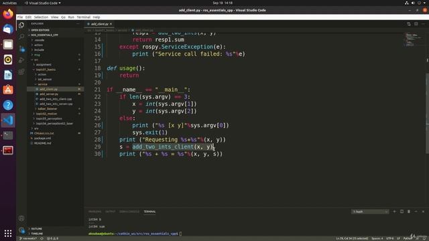Open the Search view in activity bar
Image resolution: width=429 pixels, height=241 pixels.
[21, 37]
